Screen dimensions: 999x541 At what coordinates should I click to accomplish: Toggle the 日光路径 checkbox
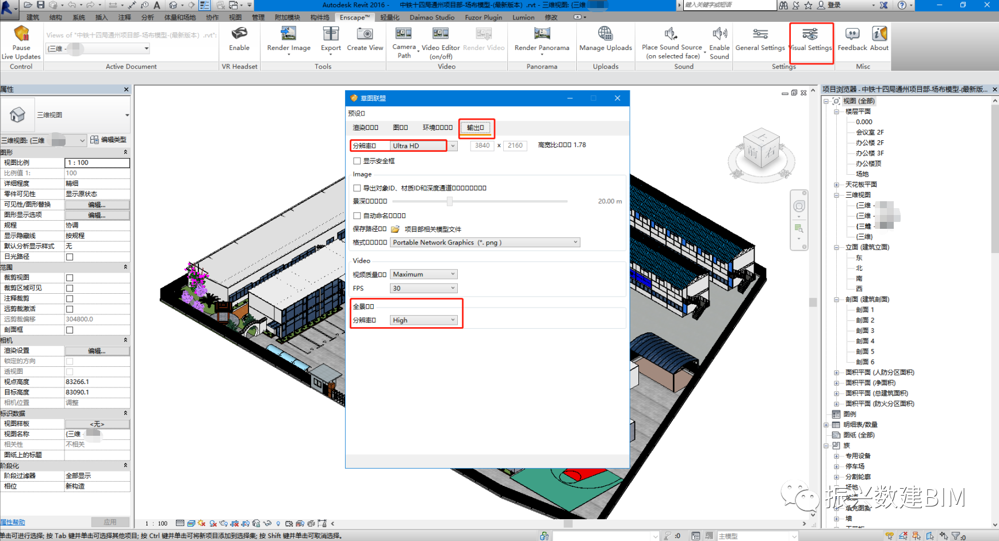pos(70,257)
